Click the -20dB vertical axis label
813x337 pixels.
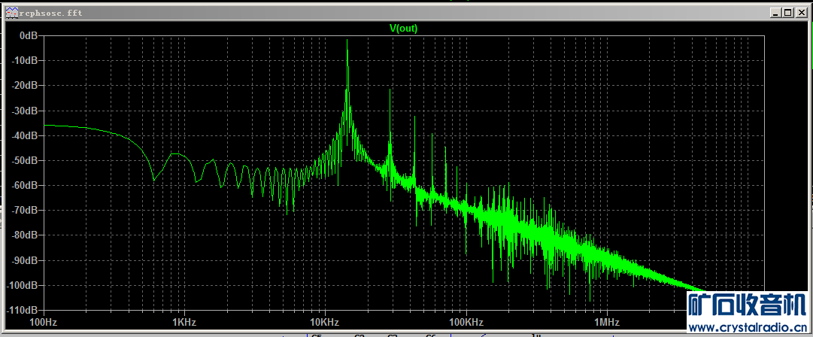pos(26,86)
